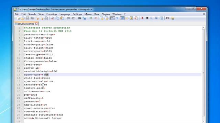Image resolution: width=220 pixels, height=123 pixels.
Task: Click the line 'motd=A Minecraft Server'
Action: pos(43,118)
